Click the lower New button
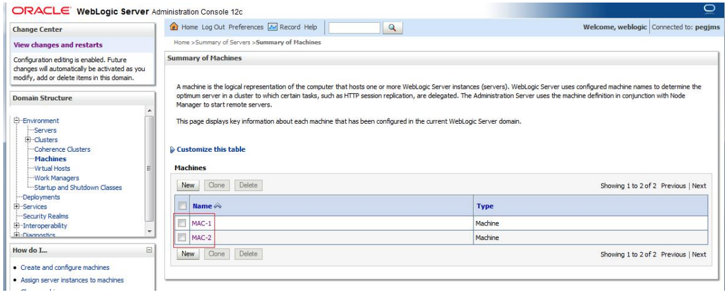 click(188, 254)
